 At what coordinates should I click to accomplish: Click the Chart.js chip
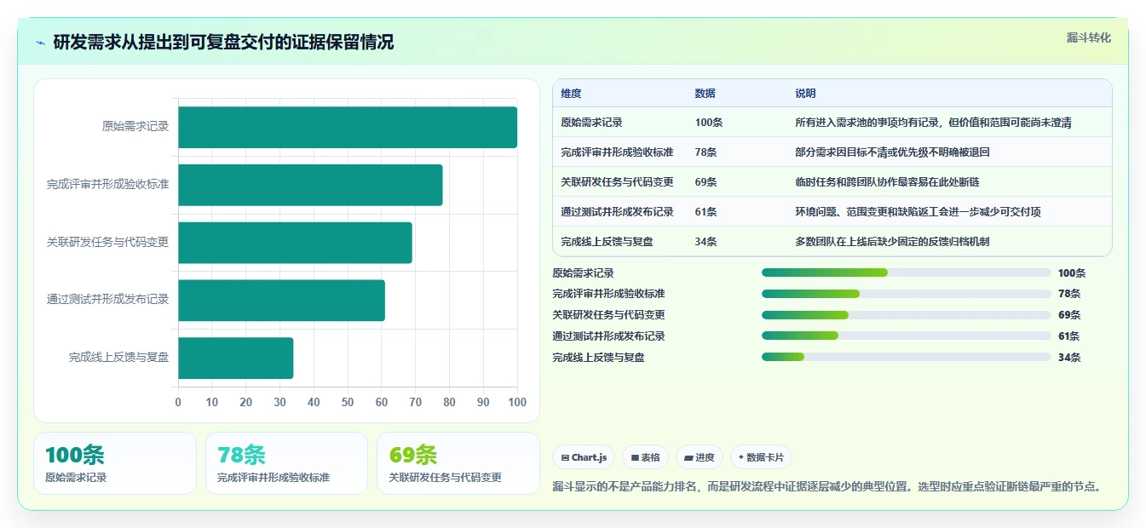584,457
